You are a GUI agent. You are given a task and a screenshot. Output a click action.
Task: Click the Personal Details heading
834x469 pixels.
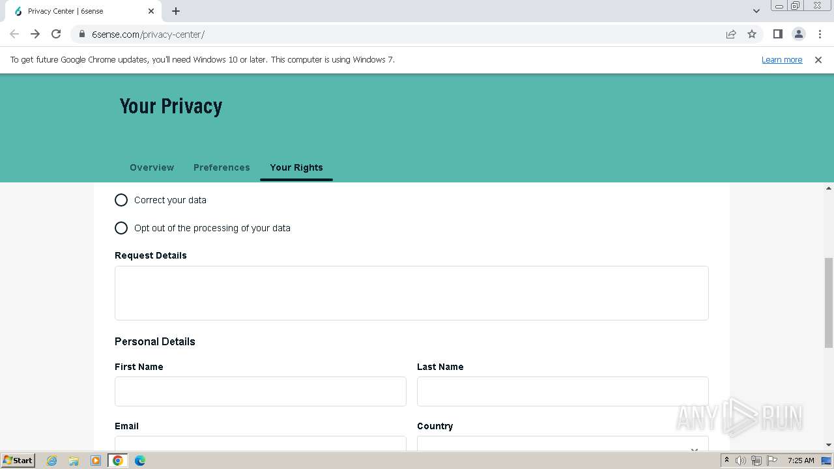(x=155, y=341)
